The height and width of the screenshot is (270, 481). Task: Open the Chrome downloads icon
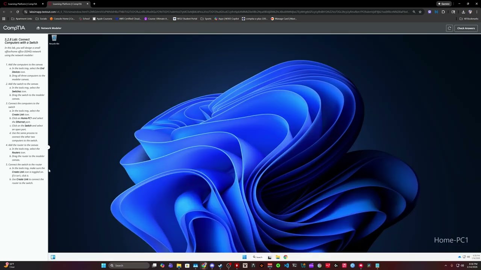[463, 12]
